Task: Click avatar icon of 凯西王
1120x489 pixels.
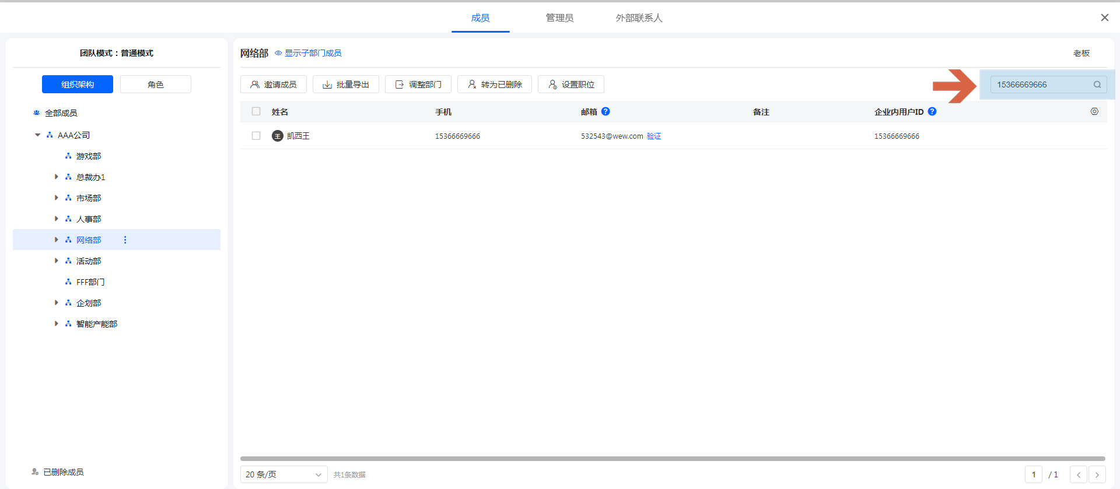Action: (278, 136)
